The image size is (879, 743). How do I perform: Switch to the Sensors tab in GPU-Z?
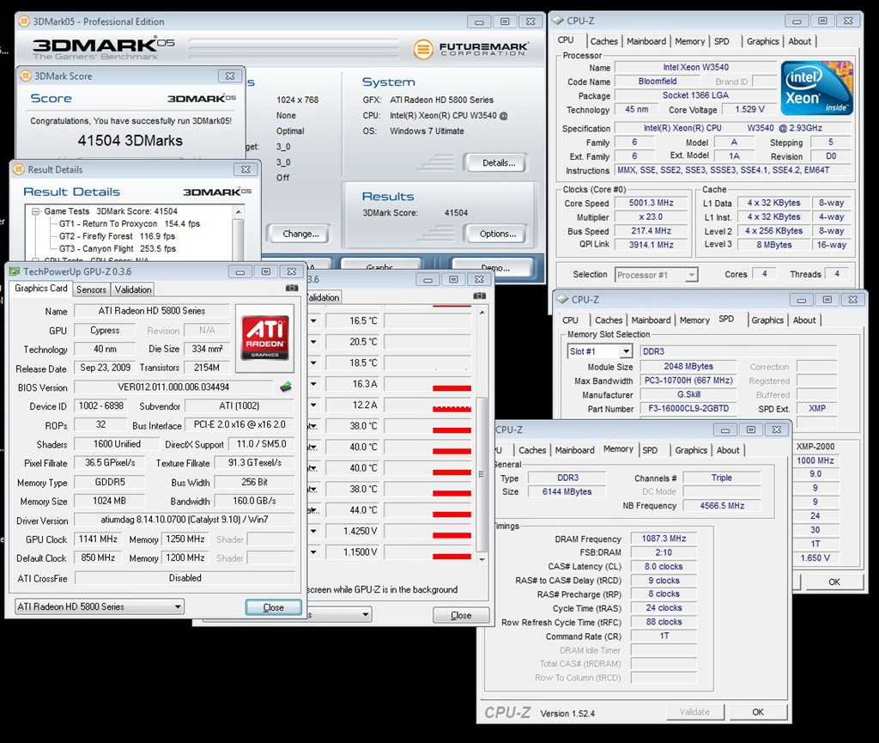coord(91,289)
